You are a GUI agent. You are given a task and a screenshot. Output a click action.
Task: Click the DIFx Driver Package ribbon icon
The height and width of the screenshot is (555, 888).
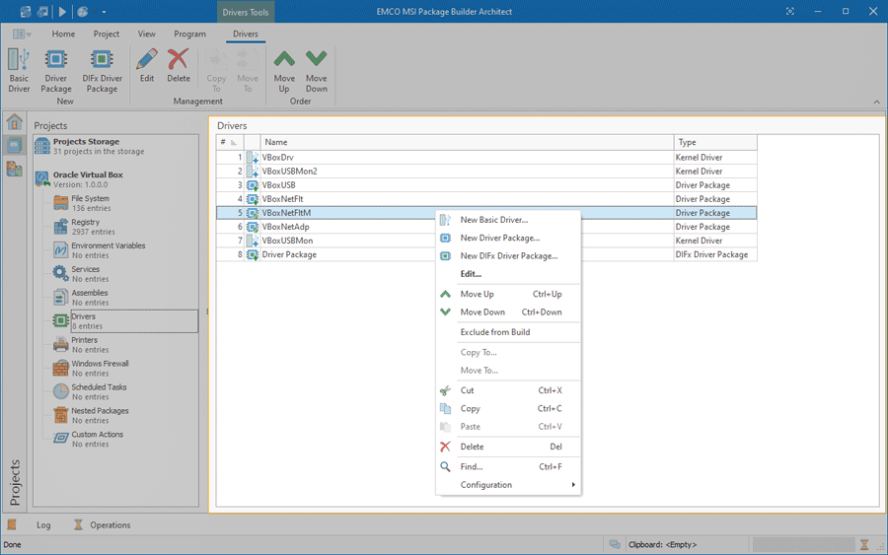tap(102, 59)
